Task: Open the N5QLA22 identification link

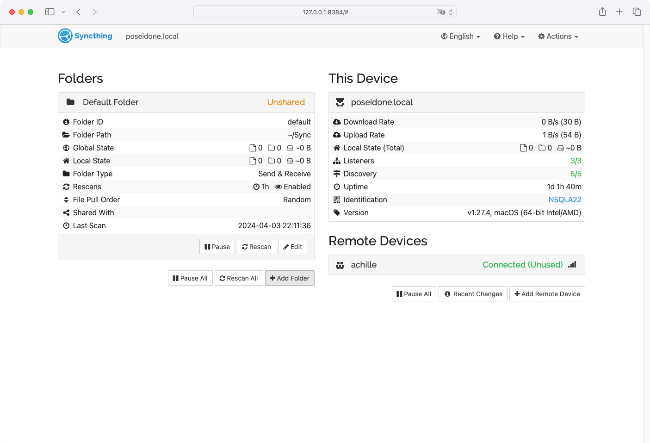Action: [564, 200]
